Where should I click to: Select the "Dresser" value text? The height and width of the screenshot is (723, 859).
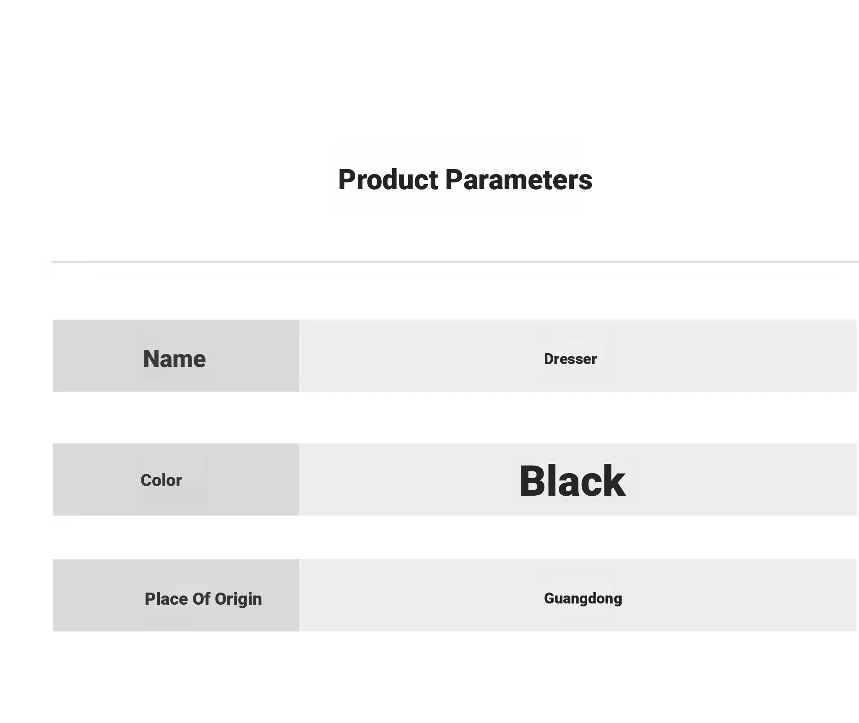[x=570, y=359]
